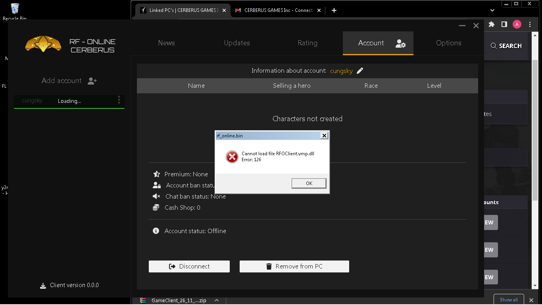Click the orange cungsky account name
542x305 pixels.
click(x=341, y=71)
